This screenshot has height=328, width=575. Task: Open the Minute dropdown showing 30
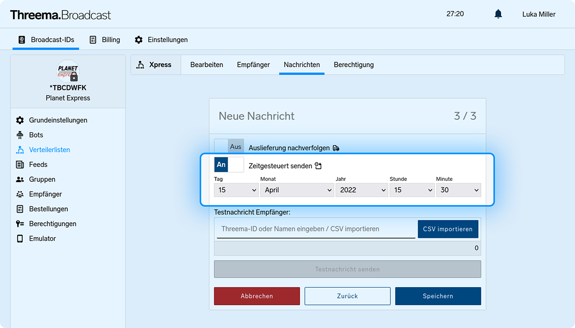click(x=459, y=190)
